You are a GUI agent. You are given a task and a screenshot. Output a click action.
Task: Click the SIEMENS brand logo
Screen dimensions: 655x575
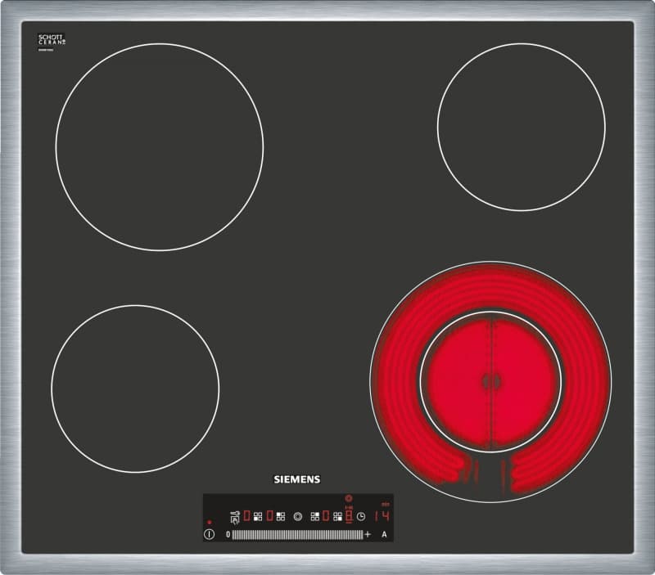point(297,479)
